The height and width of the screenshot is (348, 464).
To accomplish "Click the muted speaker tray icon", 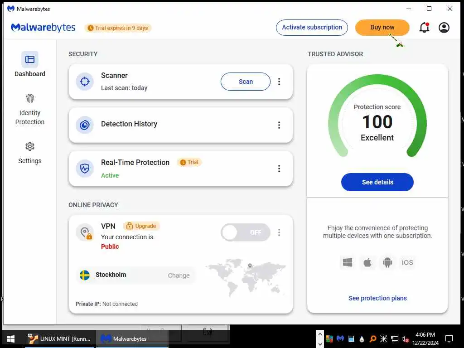I will coord(405,339).
